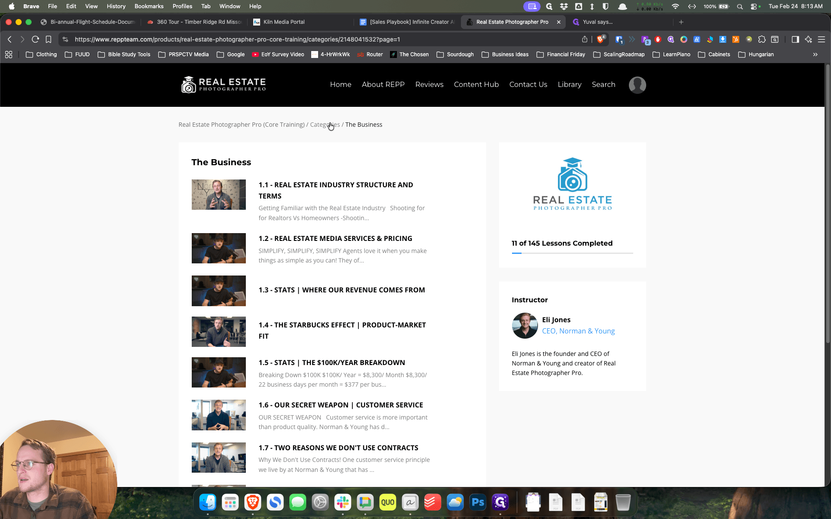The width and height of the screenshot is (831, 519).
Task: Bookmark this page icon
Action: click(48, 39)
